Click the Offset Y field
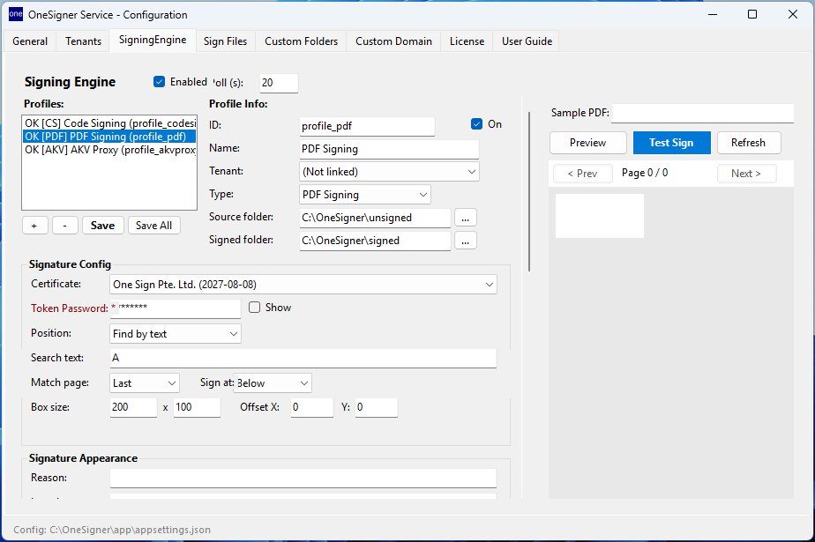This screenshot has width=815, height=542. (377, 407)
